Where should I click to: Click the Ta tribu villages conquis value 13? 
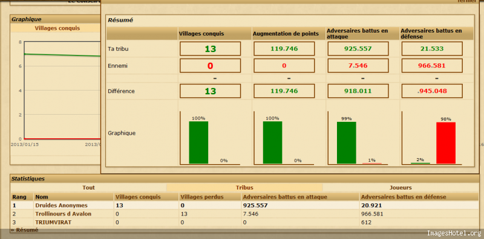[x=210, y=49]
